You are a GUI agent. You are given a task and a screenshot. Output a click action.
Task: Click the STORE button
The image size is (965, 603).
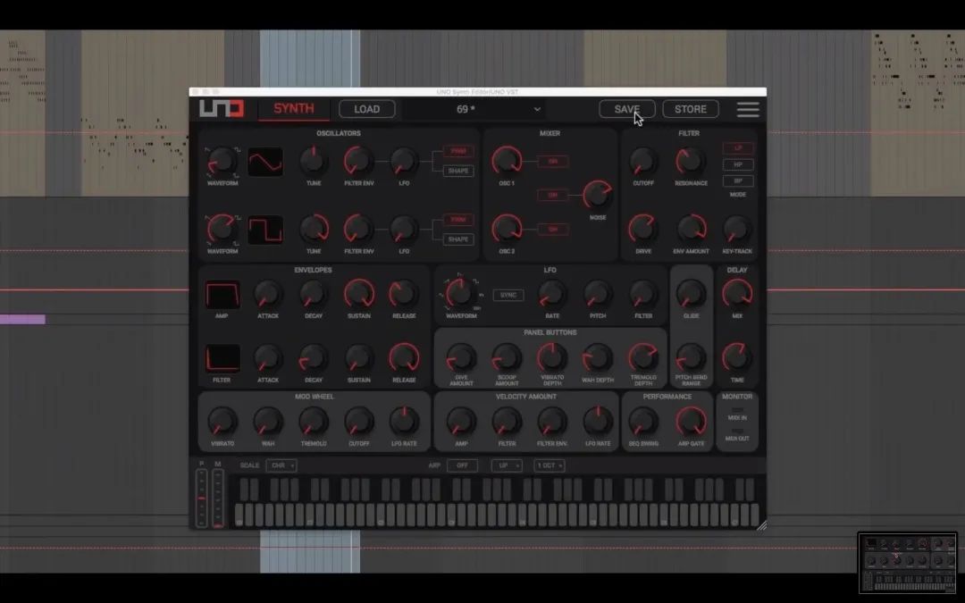[691, 109]
